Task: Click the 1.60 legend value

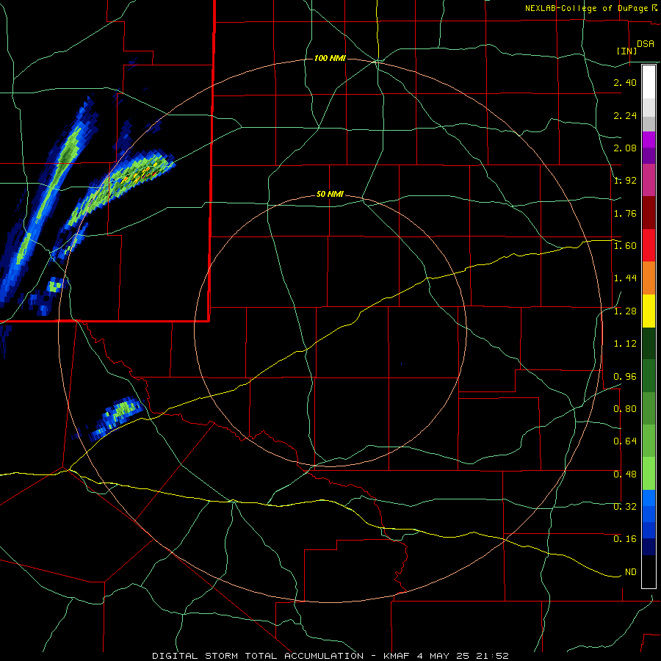Action: 625,246
